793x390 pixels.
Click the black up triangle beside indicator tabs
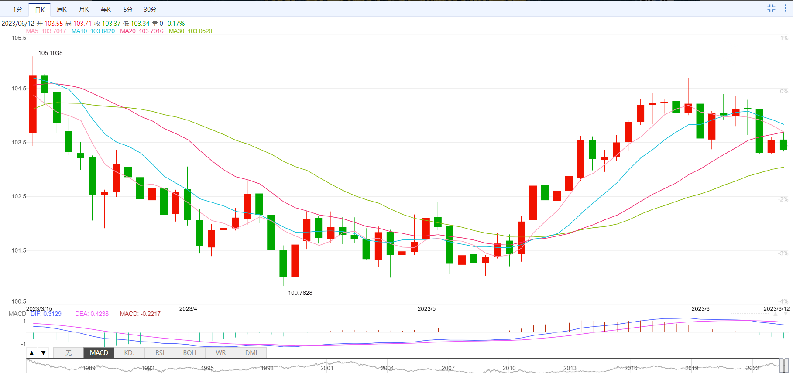pyautogui.click(x=32, y=353)
